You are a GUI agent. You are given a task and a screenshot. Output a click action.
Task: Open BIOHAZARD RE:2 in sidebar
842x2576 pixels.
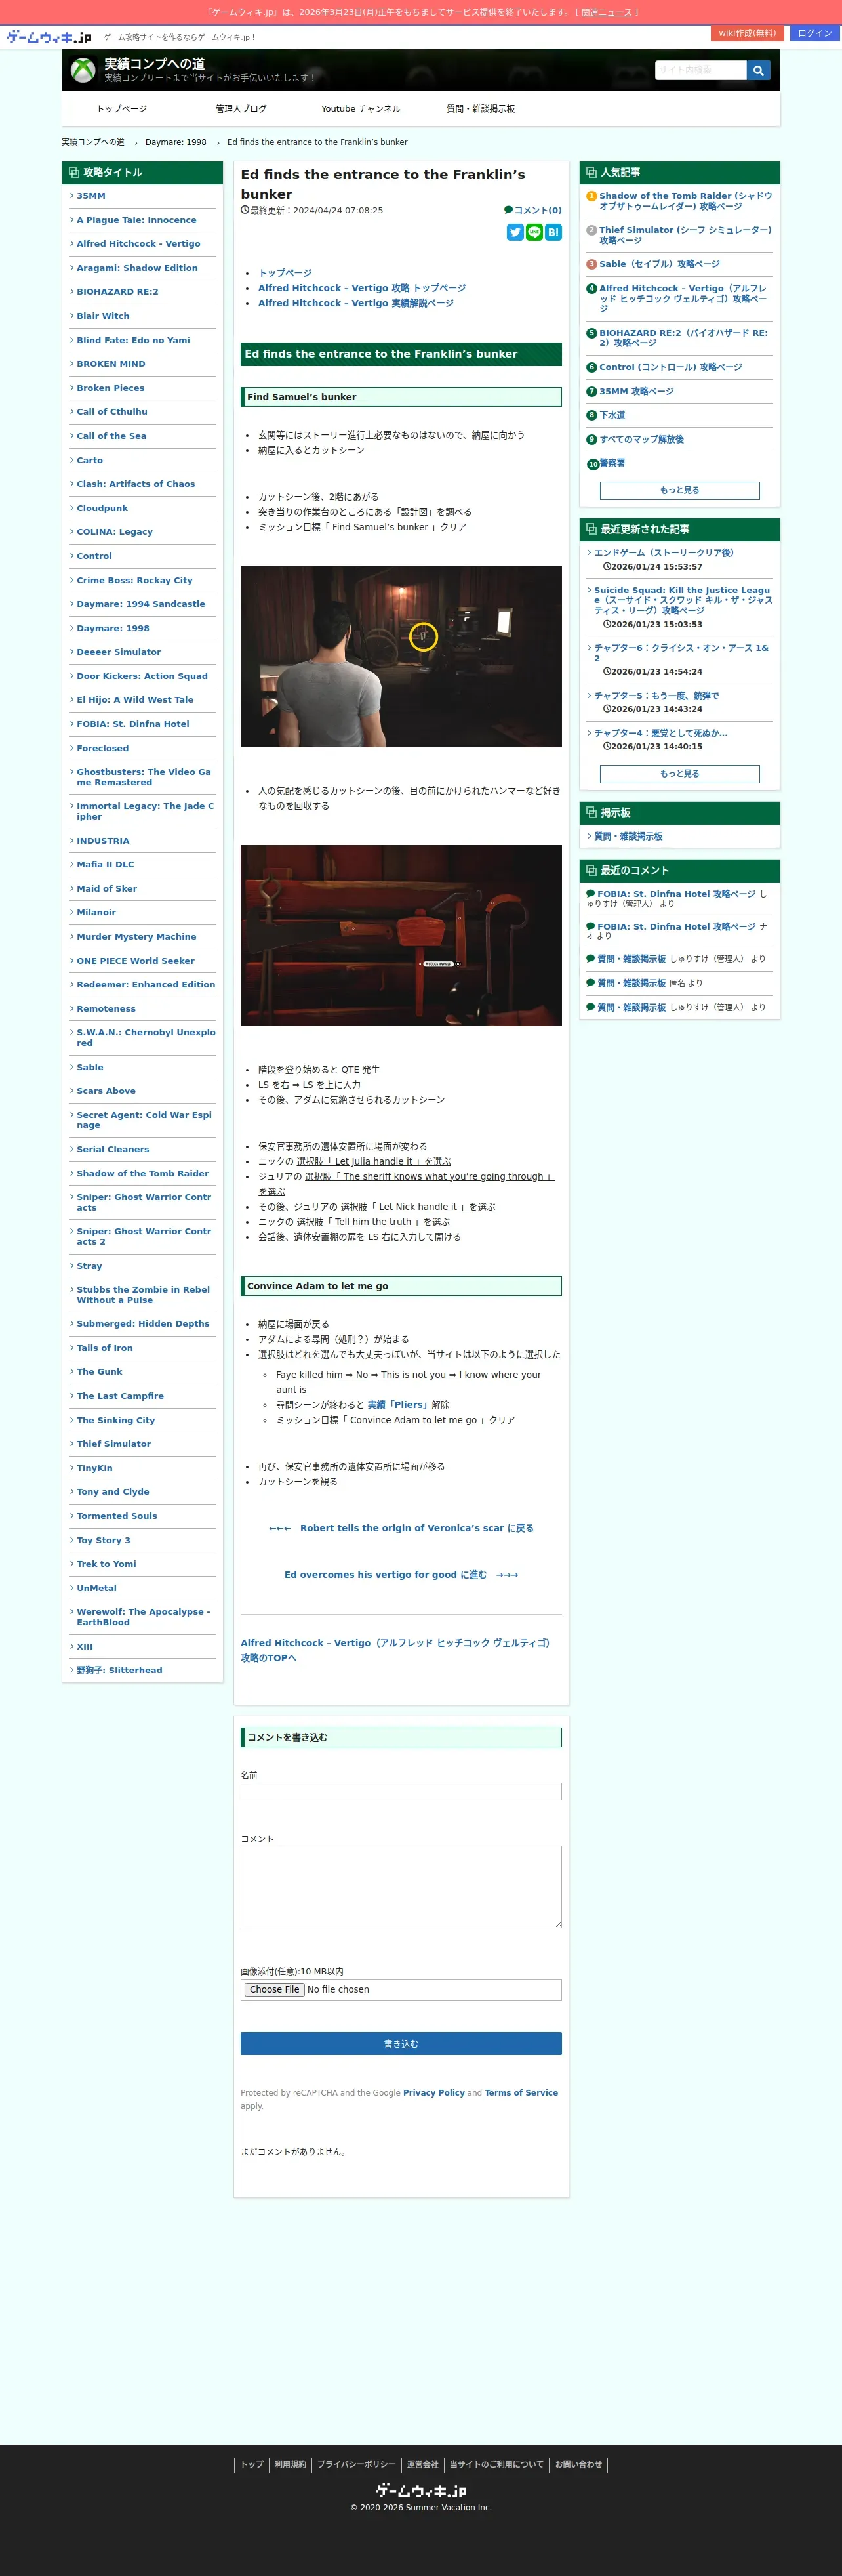[117, 292]
